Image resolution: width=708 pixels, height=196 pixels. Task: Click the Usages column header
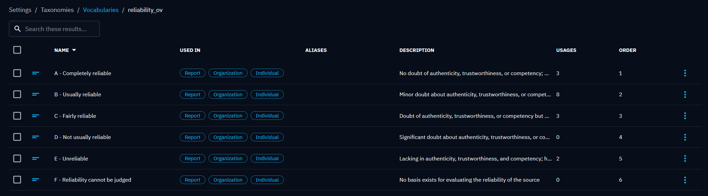(566, 50)
